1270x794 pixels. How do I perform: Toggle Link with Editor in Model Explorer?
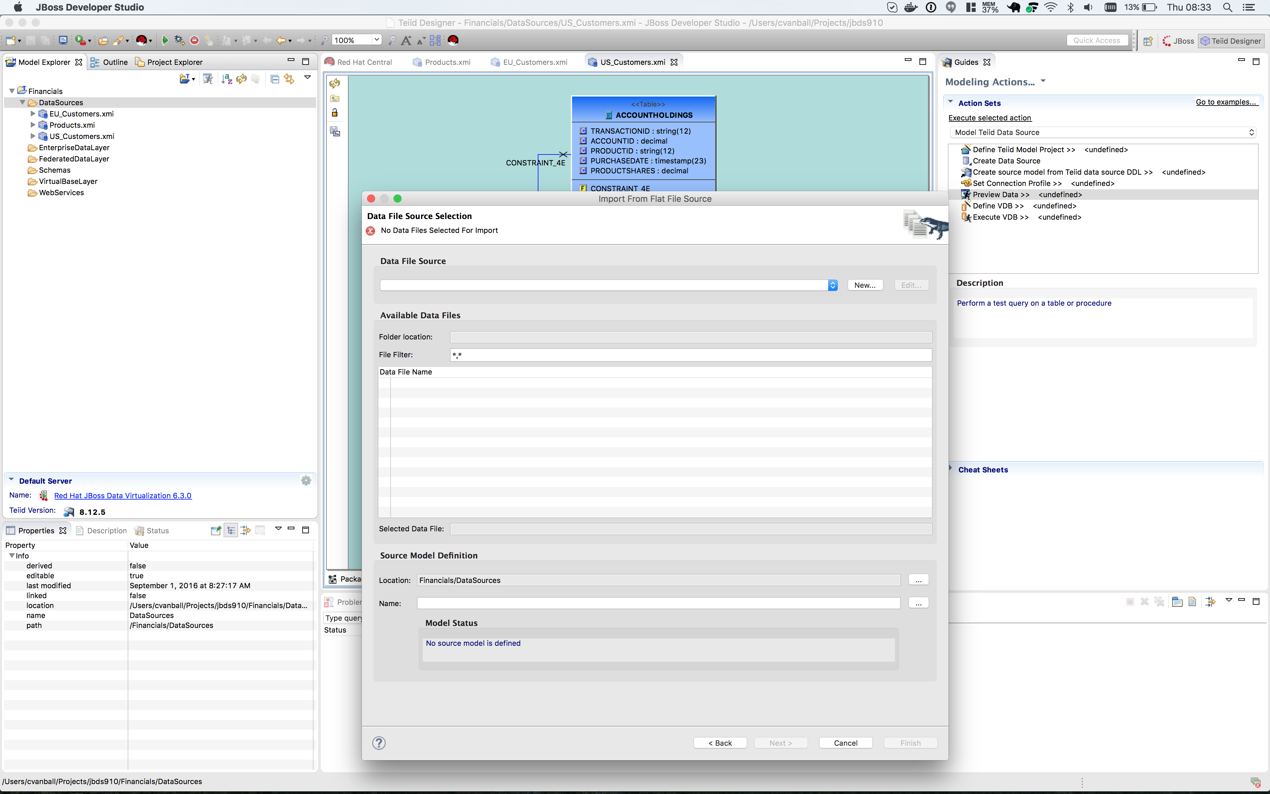click(289, 79)
